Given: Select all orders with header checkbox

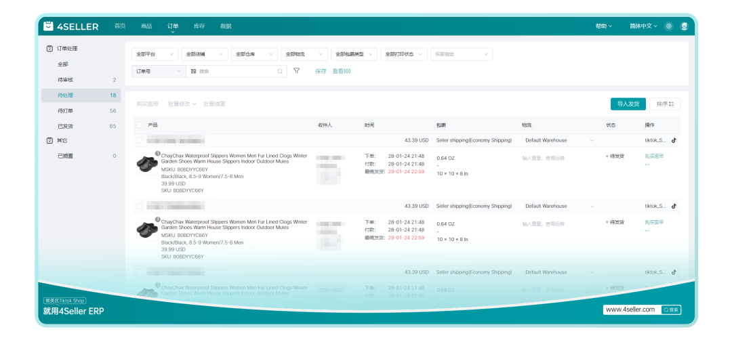Looking at the screenshot, I should (x=139, y=125).
